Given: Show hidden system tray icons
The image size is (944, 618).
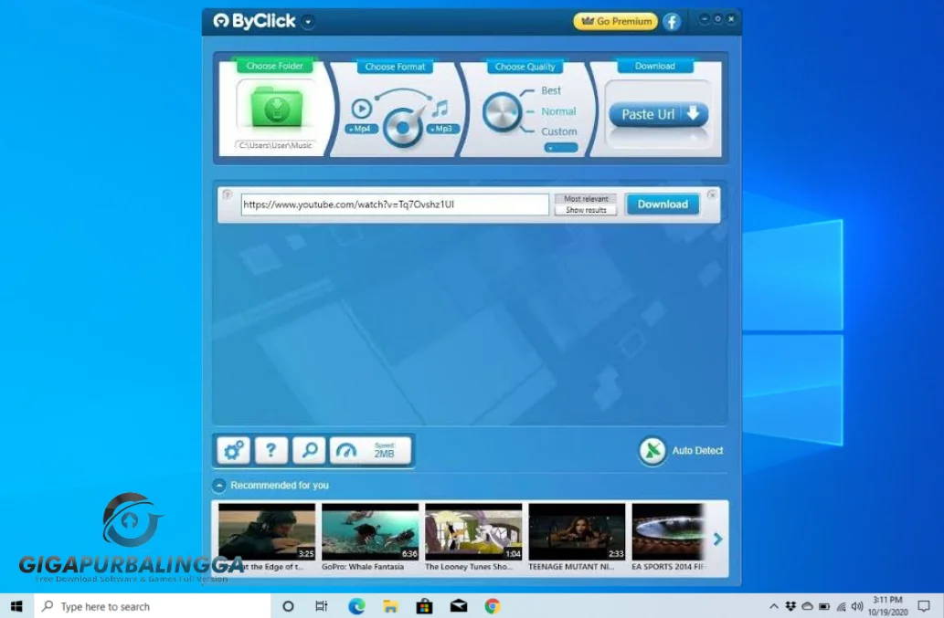Looking at the screenshot, I should tap(774, 606).
